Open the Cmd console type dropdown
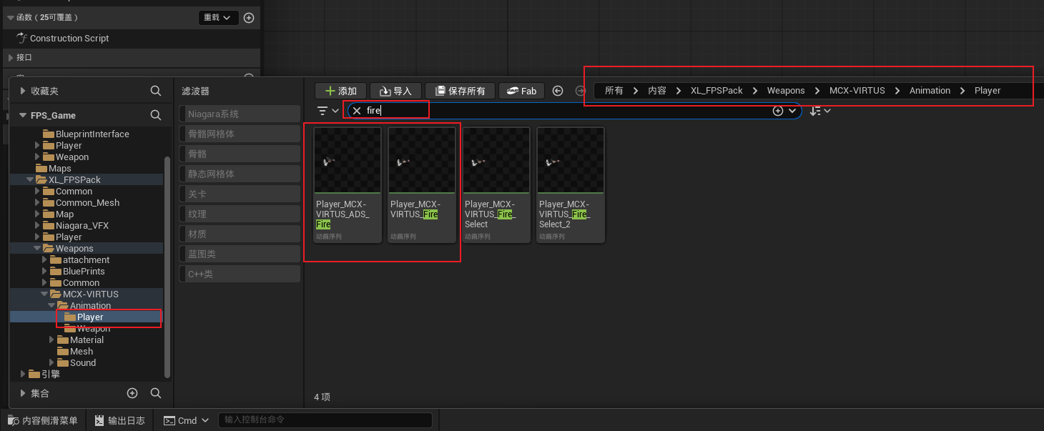Image resolution: width=1044 pixels, height=431 pixels. click(x=187, y=420)
